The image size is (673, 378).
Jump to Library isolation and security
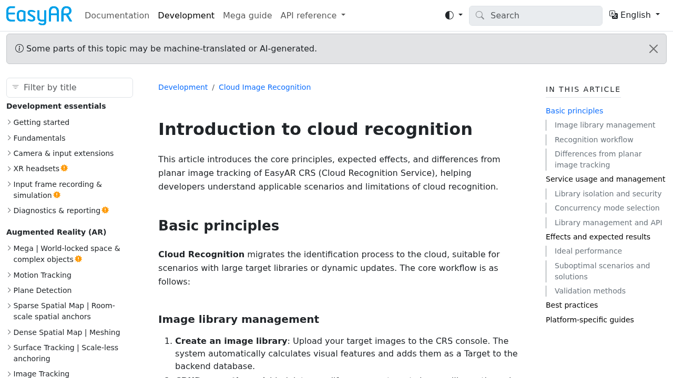click(608, 194)
